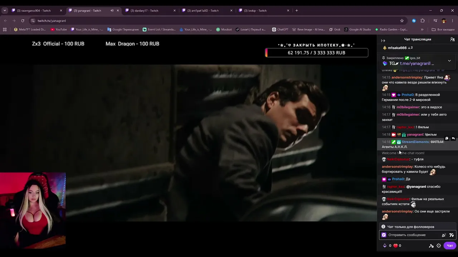Show info about followers-only chat
The height and width of the screenshot is (257, 458).
tap(383, 227)
